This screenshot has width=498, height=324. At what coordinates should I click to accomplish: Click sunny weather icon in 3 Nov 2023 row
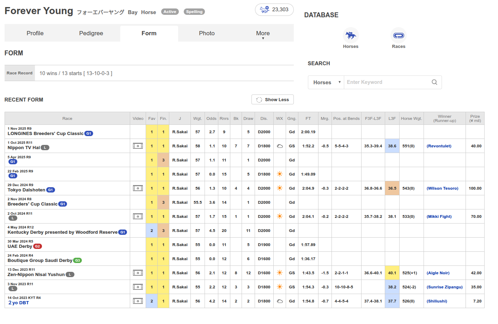[280, 287]
